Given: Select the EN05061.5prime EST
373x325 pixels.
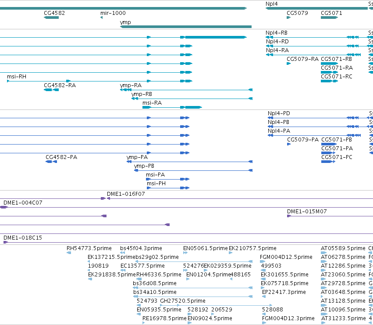Looking at the screenshot, I should coord(185,253).
